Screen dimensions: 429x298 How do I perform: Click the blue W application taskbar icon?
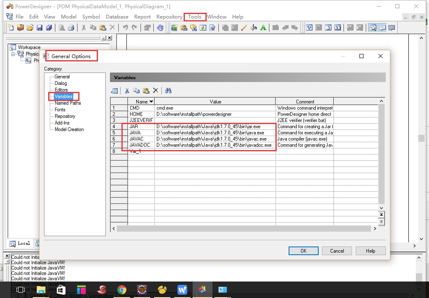182,289
